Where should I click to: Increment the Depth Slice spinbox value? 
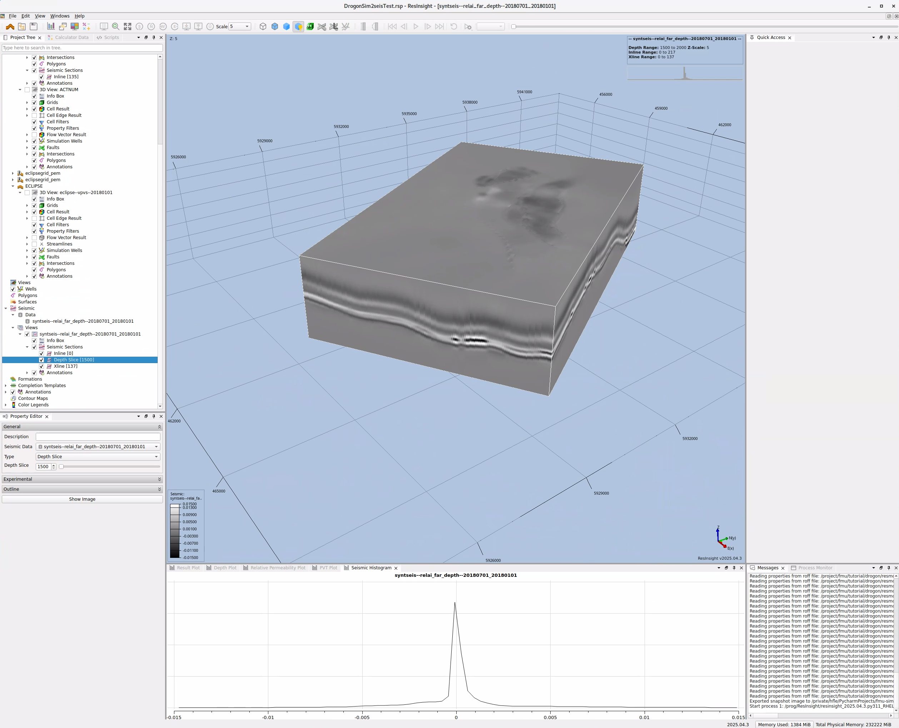[x=54, y=465]
